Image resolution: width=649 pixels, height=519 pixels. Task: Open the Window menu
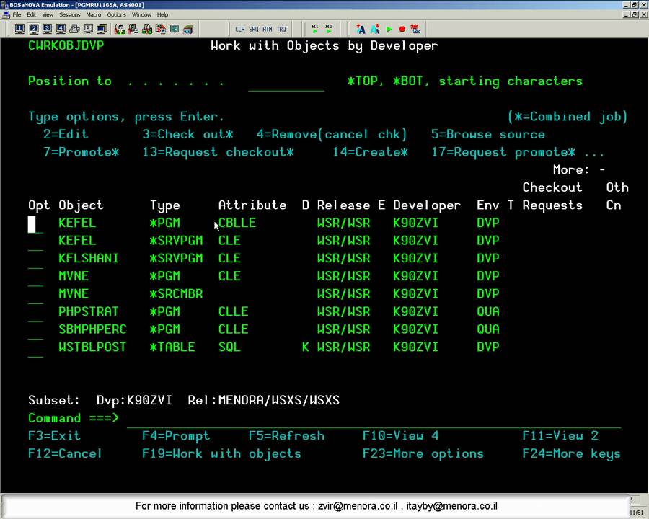coord(141,14)
